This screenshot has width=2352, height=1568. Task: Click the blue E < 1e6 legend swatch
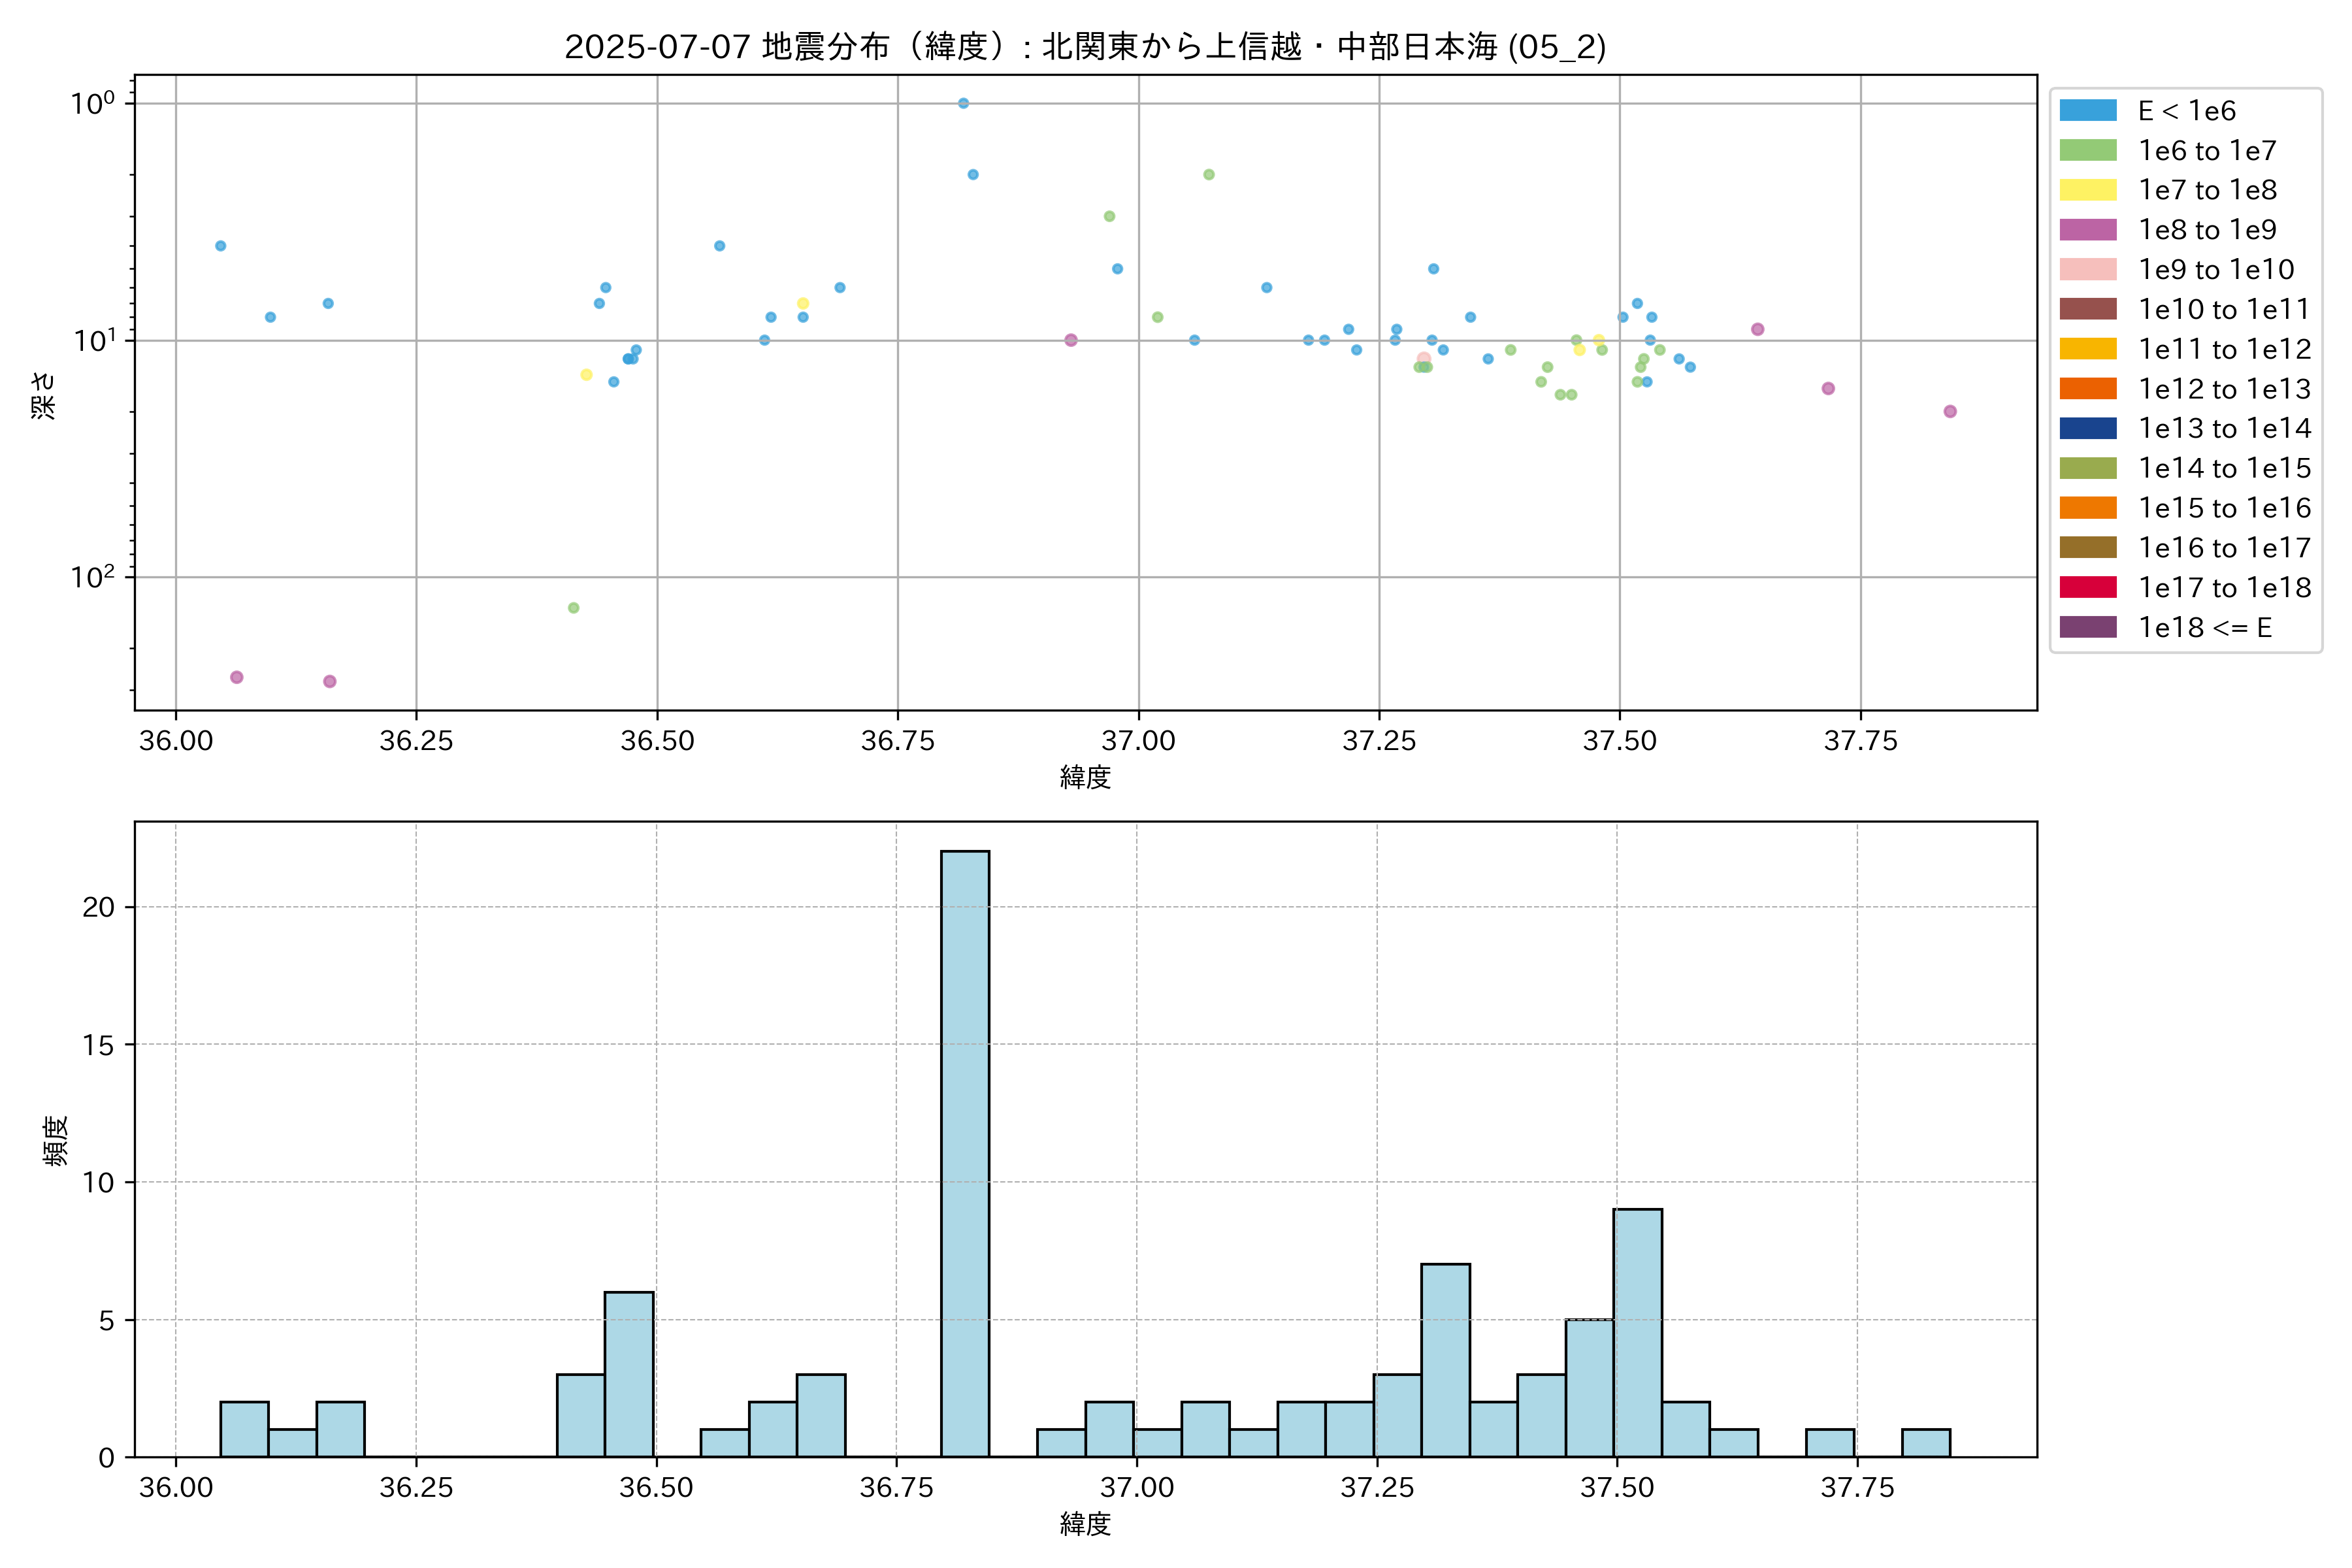[x=2087, y=111]
